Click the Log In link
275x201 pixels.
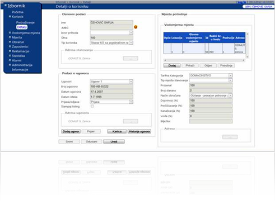click(241, 2)
